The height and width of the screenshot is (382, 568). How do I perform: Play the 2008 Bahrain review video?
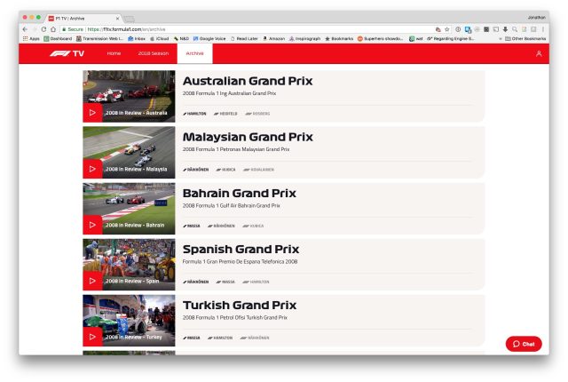(92, 225)
